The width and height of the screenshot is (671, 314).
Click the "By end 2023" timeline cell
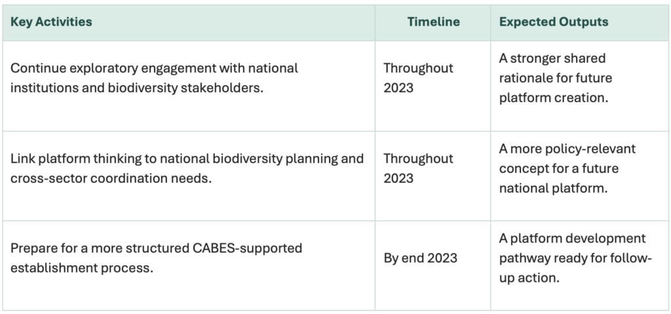[x=420, y=258]
